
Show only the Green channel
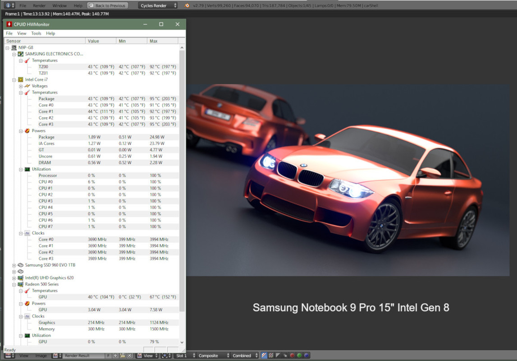tap(299, 356)
